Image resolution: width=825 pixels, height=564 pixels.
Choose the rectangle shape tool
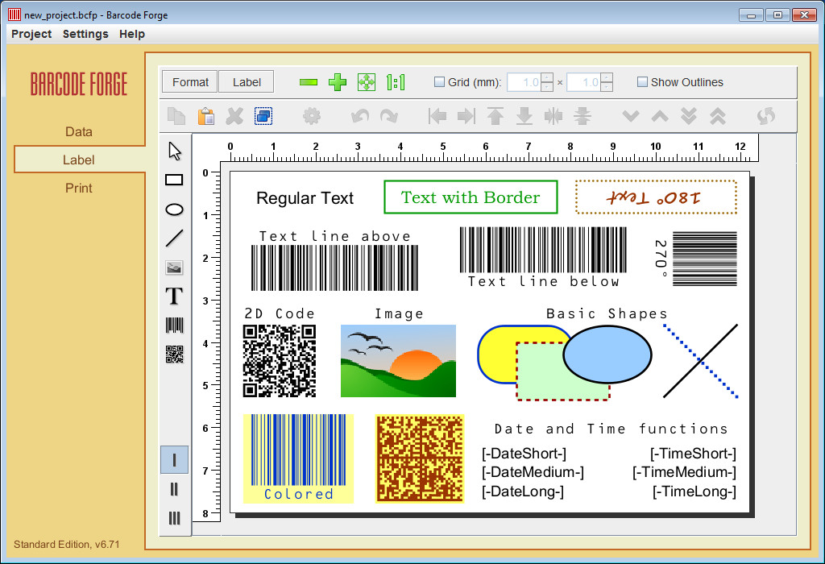(x=174, y=180)
